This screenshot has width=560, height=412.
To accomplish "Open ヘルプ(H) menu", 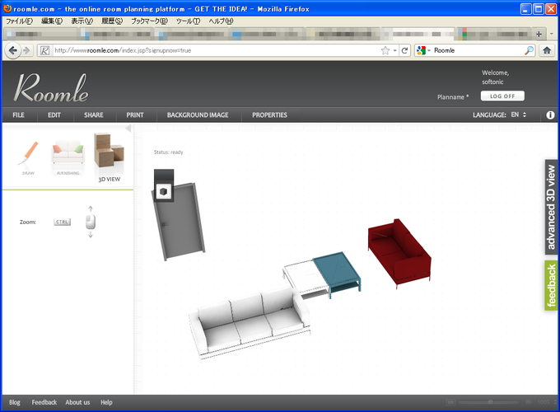I will coord(221,21).
